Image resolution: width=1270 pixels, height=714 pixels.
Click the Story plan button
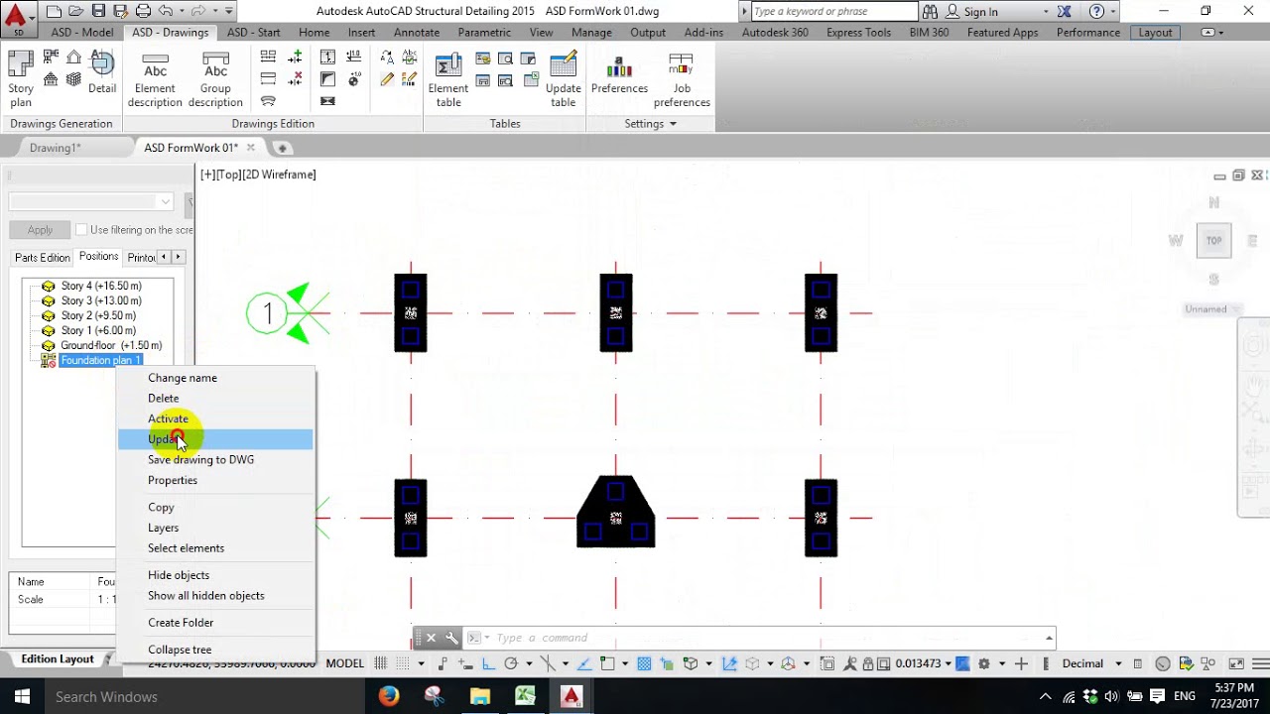(x=21, y=78)
